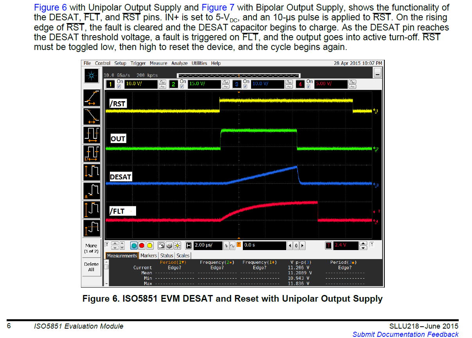The height and width of the screenshot is (338, 472).
Task: Click the cyan Run acquisition button
Action: tap(134, 245)
